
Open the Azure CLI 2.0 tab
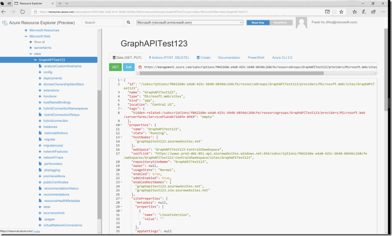282,57
